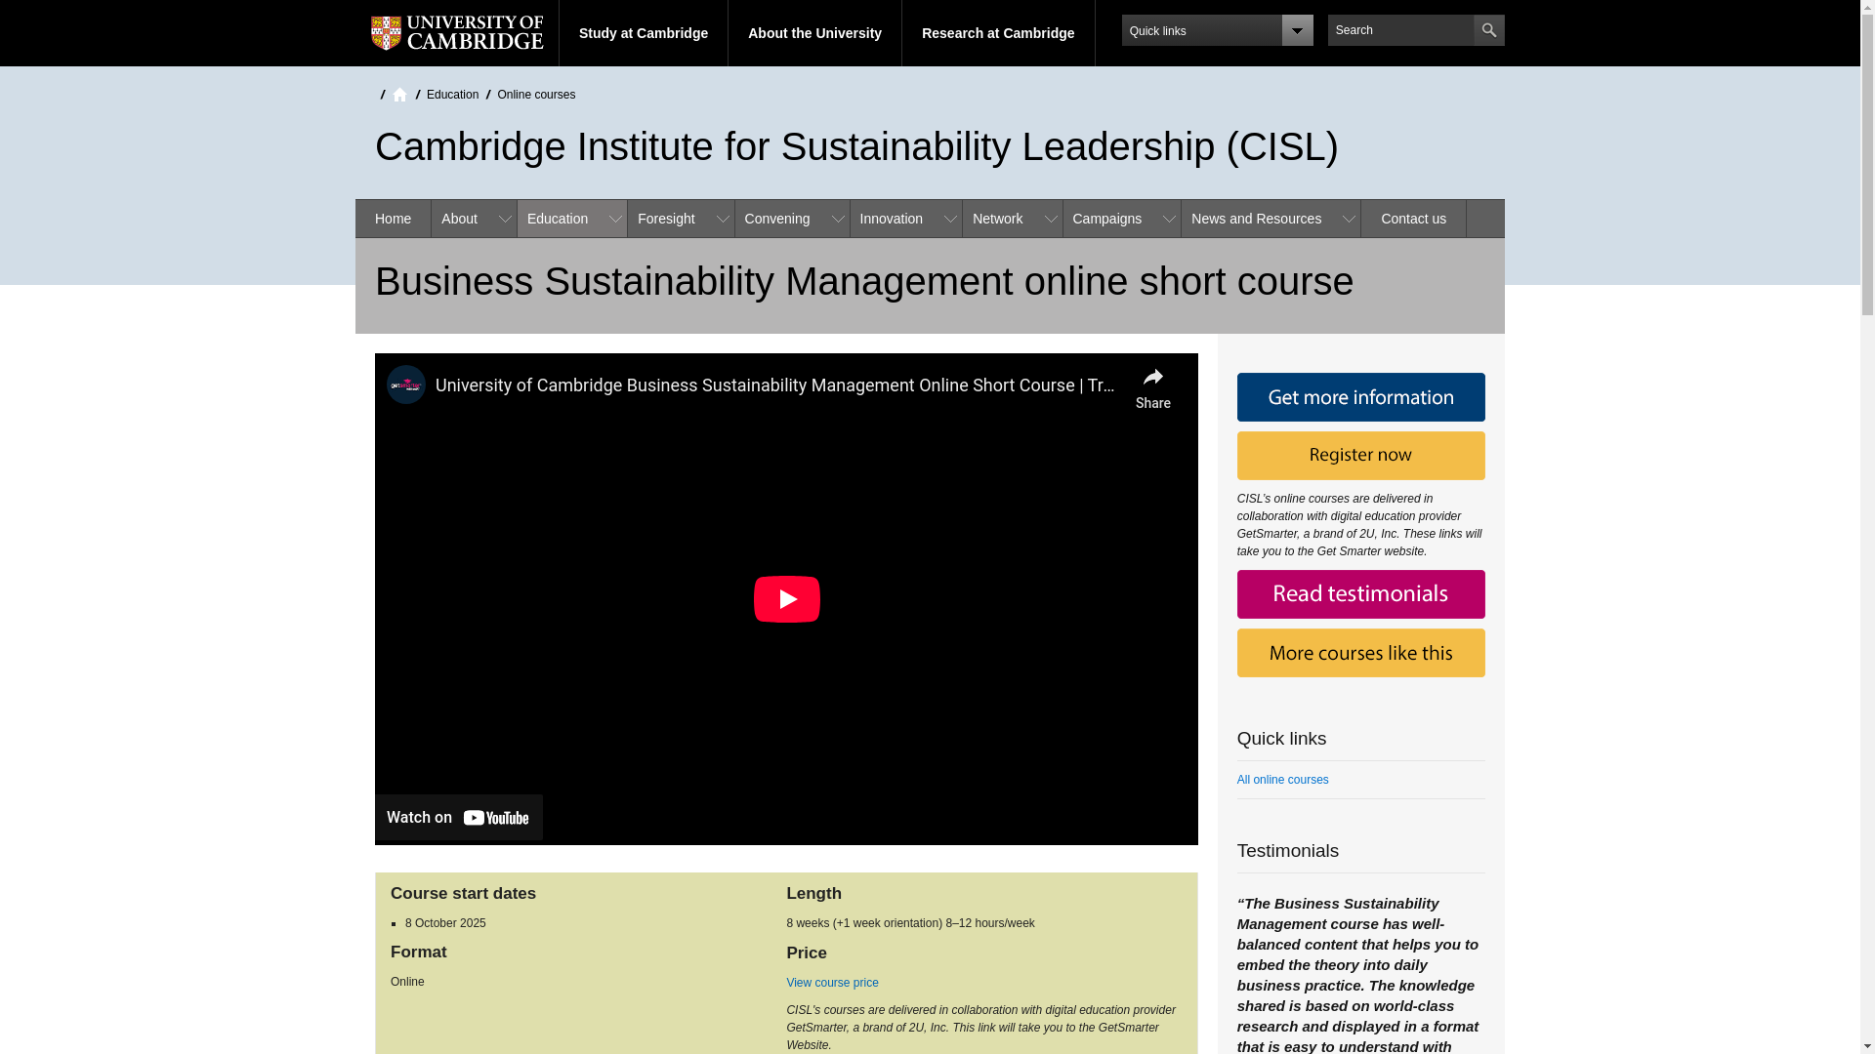Open the GetSmarter channel avatar on video
Image resolution: width=1875 pixels, height=1054 pixels.
(x=406, y=385)
